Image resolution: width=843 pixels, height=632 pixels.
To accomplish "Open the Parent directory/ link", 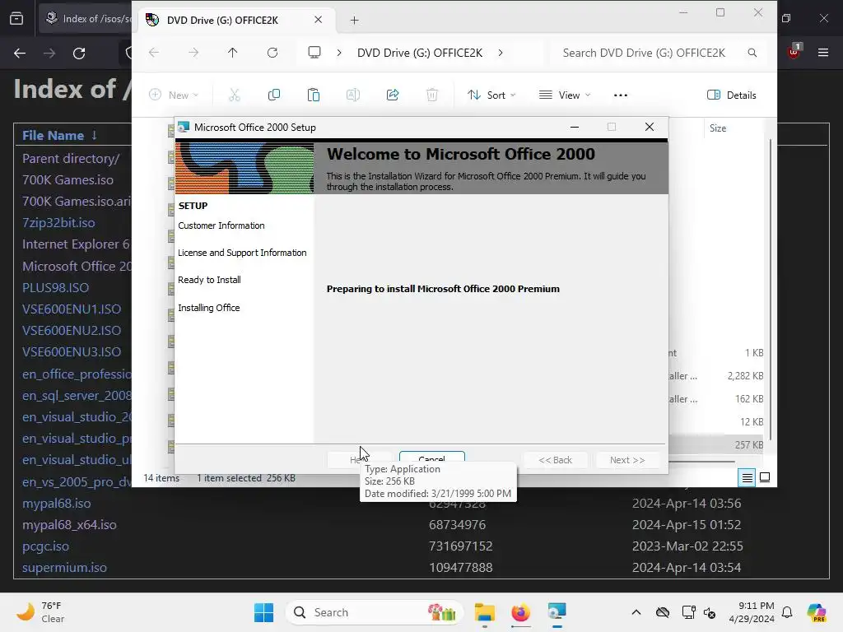I will [x=71, y=159].
